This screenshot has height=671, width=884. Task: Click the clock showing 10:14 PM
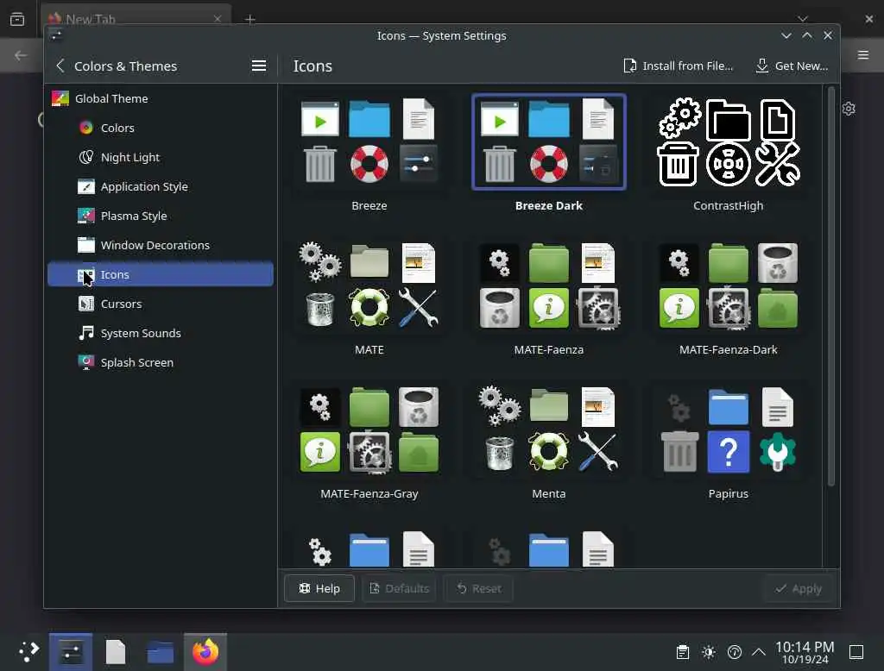805,652
